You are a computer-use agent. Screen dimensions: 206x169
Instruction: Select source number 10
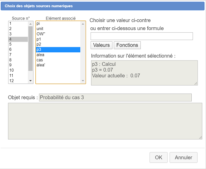18,70
